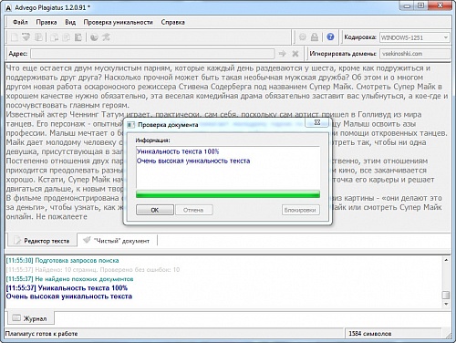Click the copy toolbar icon
456x343 pixels.
(66, 37)
